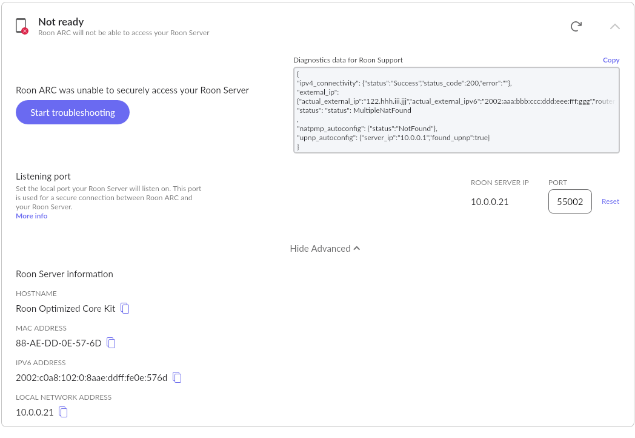Click the "natpmp_autoconfig" diagnostics line
The image size is (635, 438).
[367, 129]
